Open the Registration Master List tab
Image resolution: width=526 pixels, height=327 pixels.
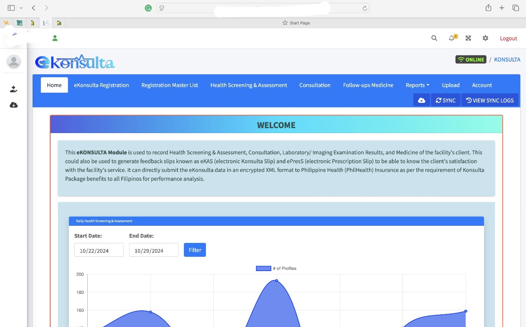(x=170, y=85)
